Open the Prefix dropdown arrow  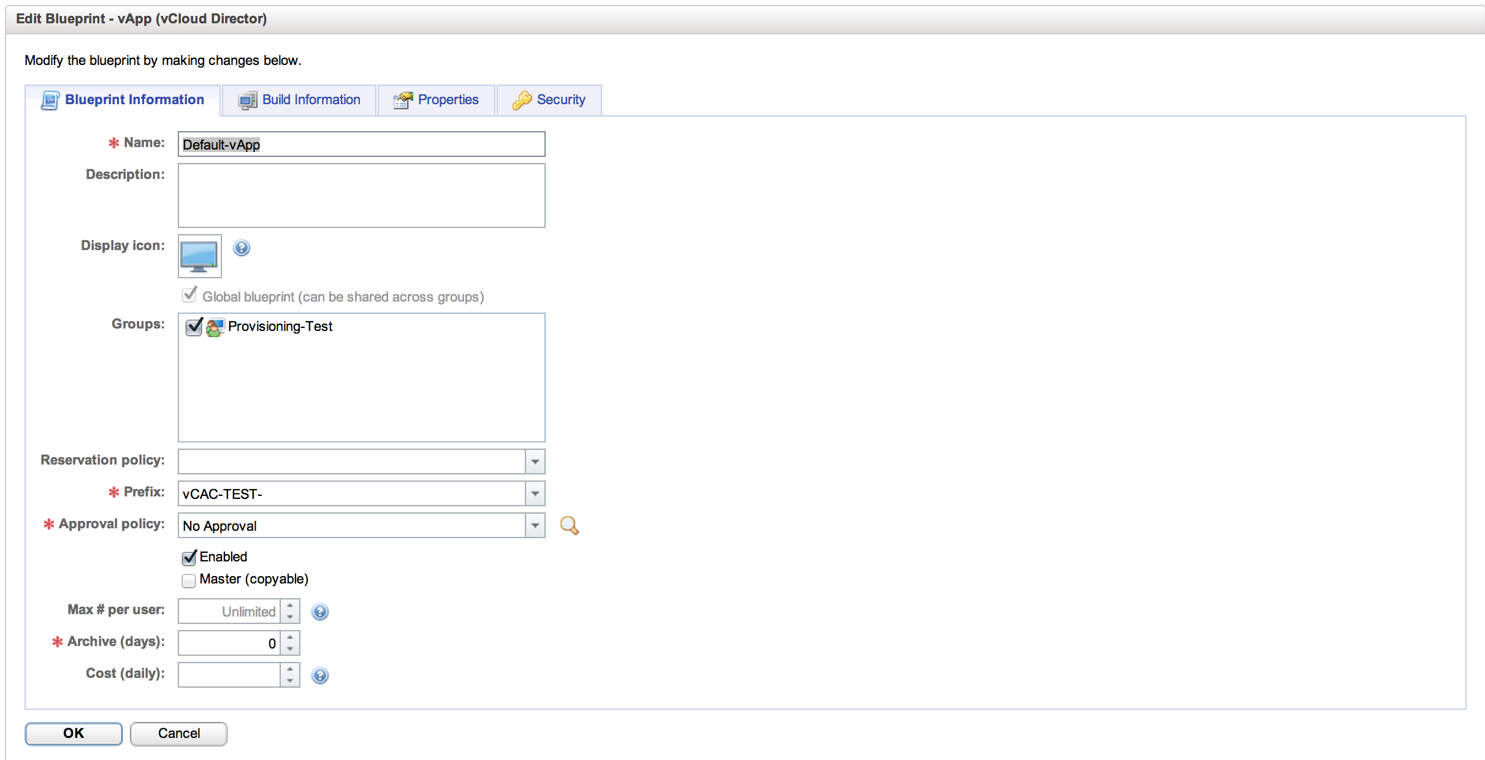tap(535, 493)
